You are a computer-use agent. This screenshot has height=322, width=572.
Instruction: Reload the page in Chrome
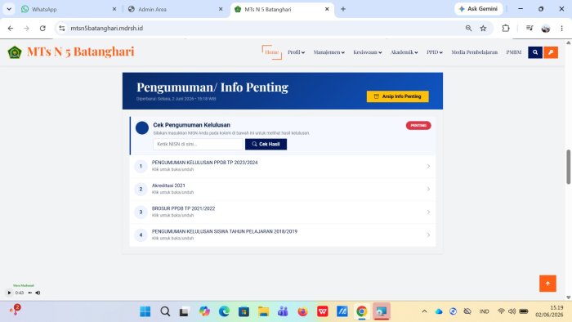point(42,28)
